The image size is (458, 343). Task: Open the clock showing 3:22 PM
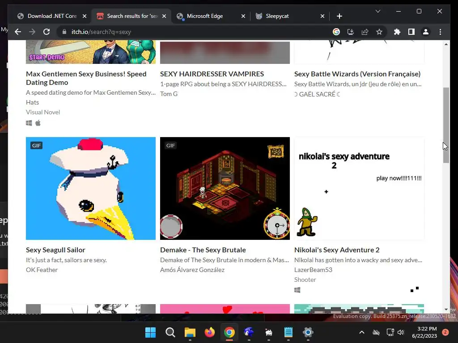pos(424,332)
